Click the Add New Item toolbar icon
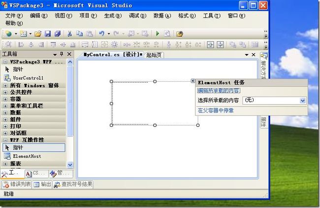320x208 pixels. (24, 33)
